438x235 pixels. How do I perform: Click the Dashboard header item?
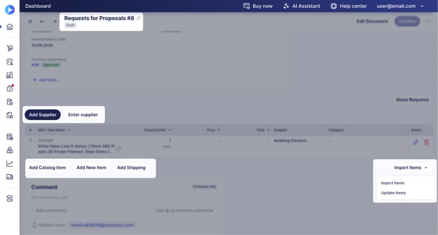pos(38,6)
